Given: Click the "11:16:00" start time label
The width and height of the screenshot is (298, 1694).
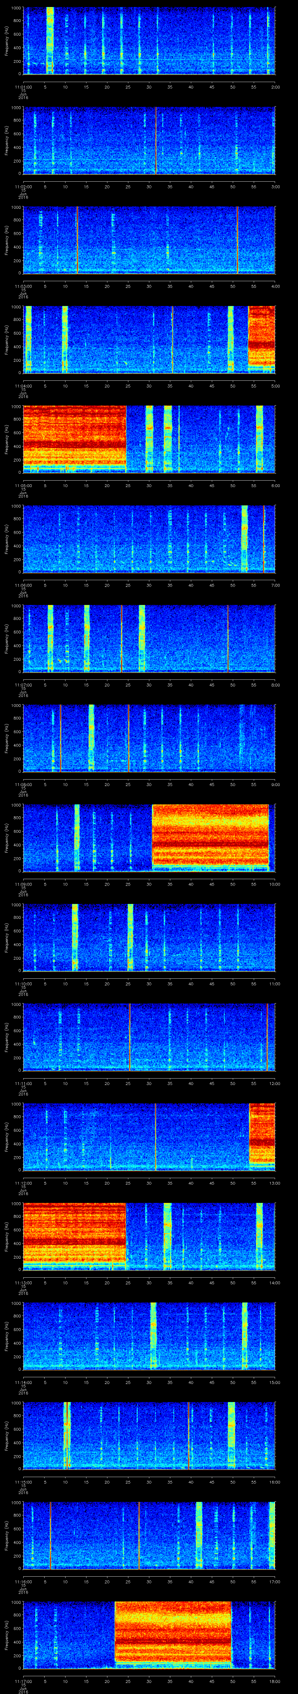Looking at the screenshot, I should coord(23,1581).
